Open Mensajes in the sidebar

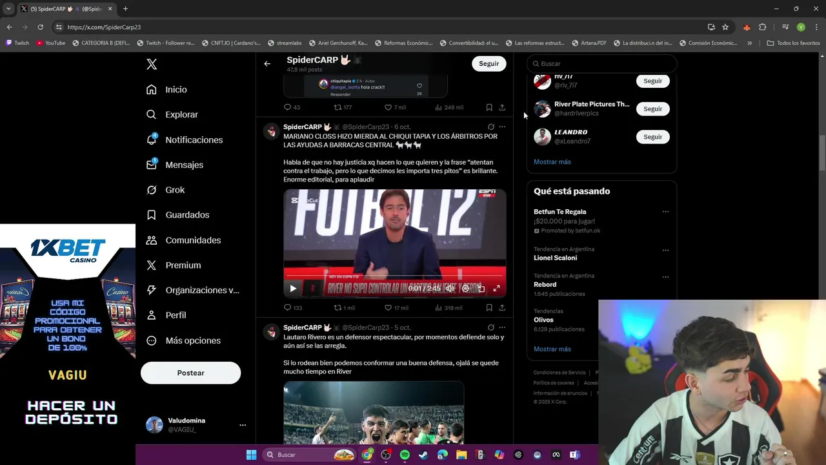(175, 165)
